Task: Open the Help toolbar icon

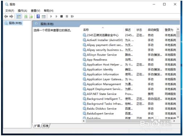Action: click(x=38, y=16)
